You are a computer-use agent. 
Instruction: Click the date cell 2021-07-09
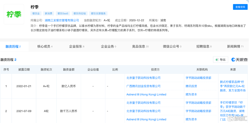(24, 111)
